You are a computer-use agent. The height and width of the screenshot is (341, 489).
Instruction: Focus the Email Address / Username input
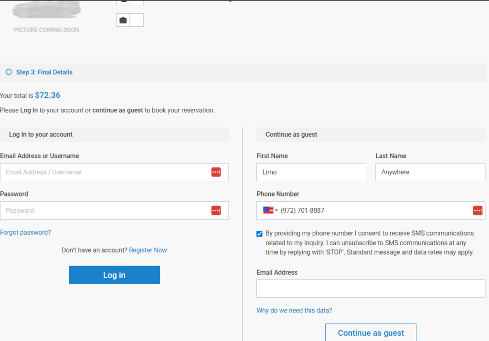click(105, 172)
